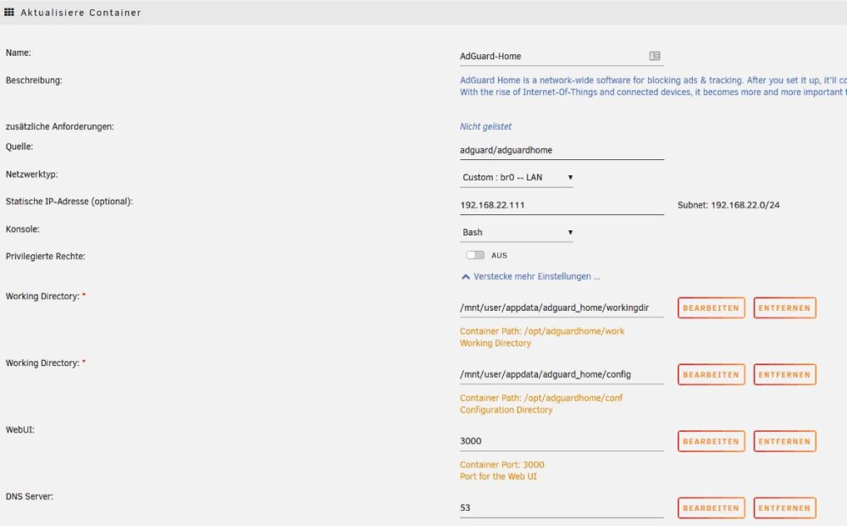Viewport: 847px width, 526px height.
Task: Click the Aktualisiere Container heading
Action: click(x=80, y=13)
